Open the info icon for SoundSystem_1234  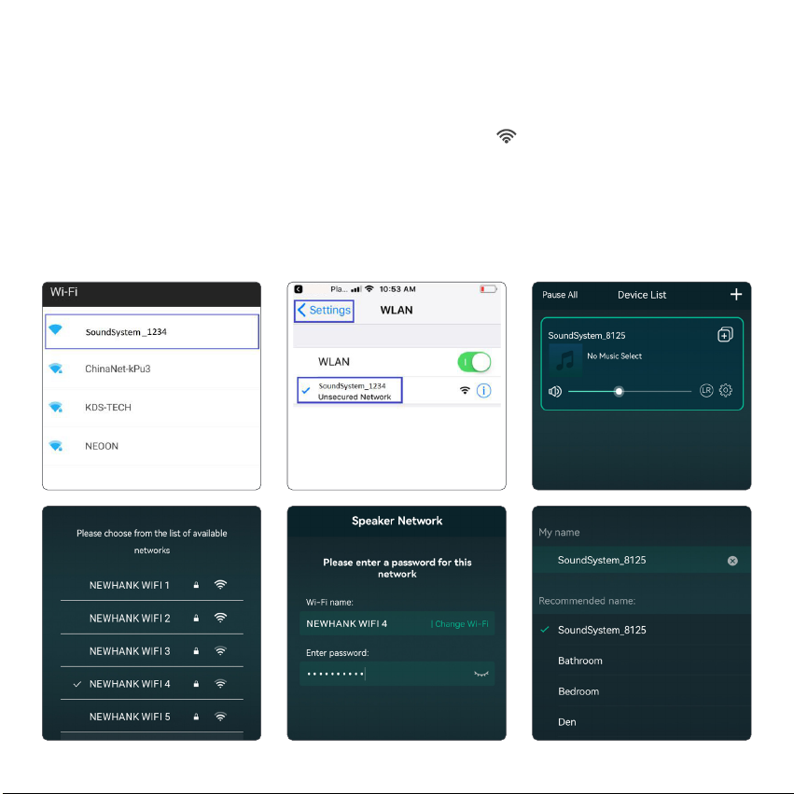point(483,390)
